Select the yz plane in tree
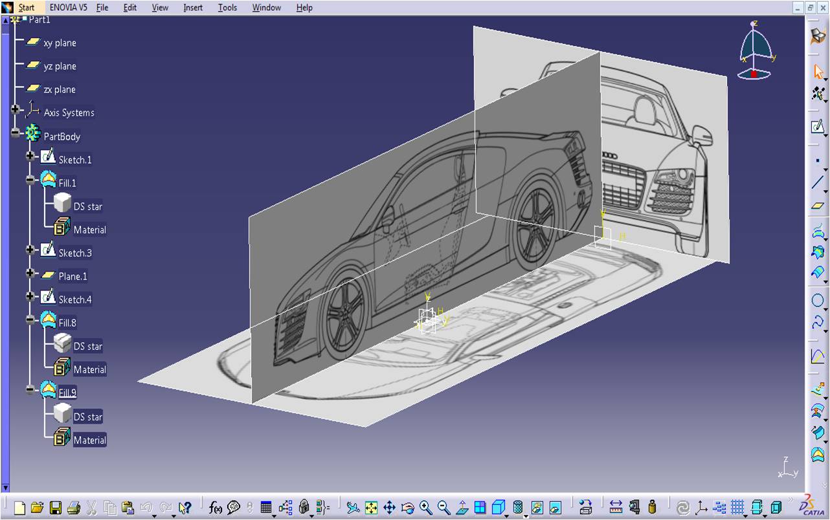830x520 pixels. coord(60,66)
